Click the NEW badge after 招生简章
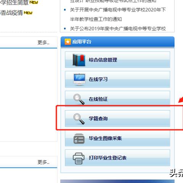The height and width of the screenshot is (183, 183). (34, 2)
